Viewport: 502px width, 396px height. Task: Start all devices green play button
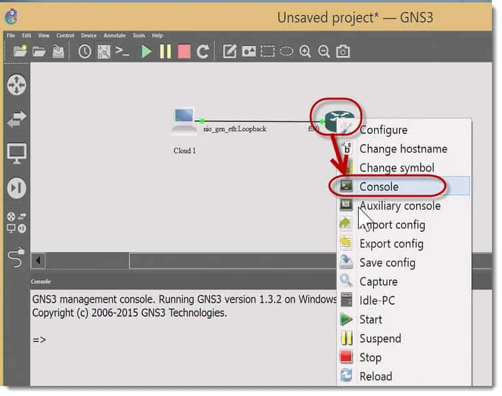pos(146,51)
